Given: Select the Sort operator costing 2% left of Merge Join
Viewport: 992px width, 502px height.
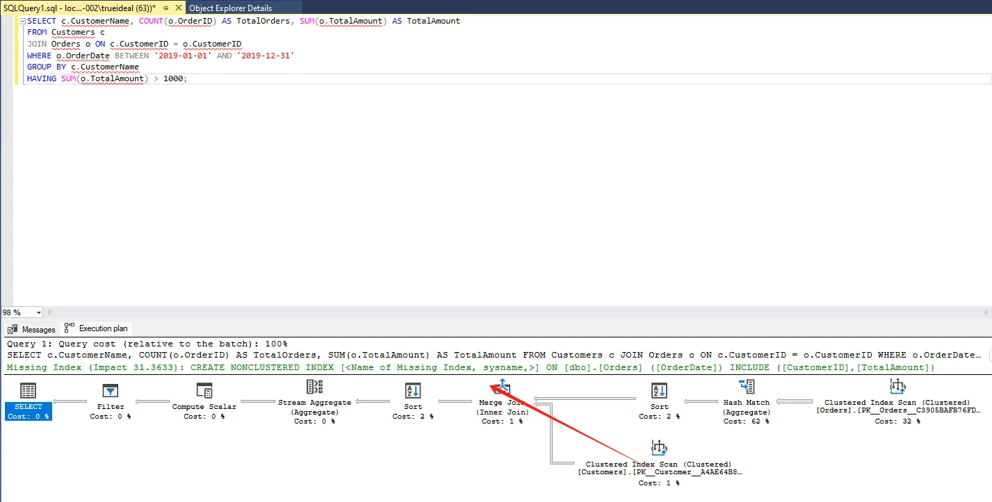Looking at the screenshot, I should pos(412,391).
